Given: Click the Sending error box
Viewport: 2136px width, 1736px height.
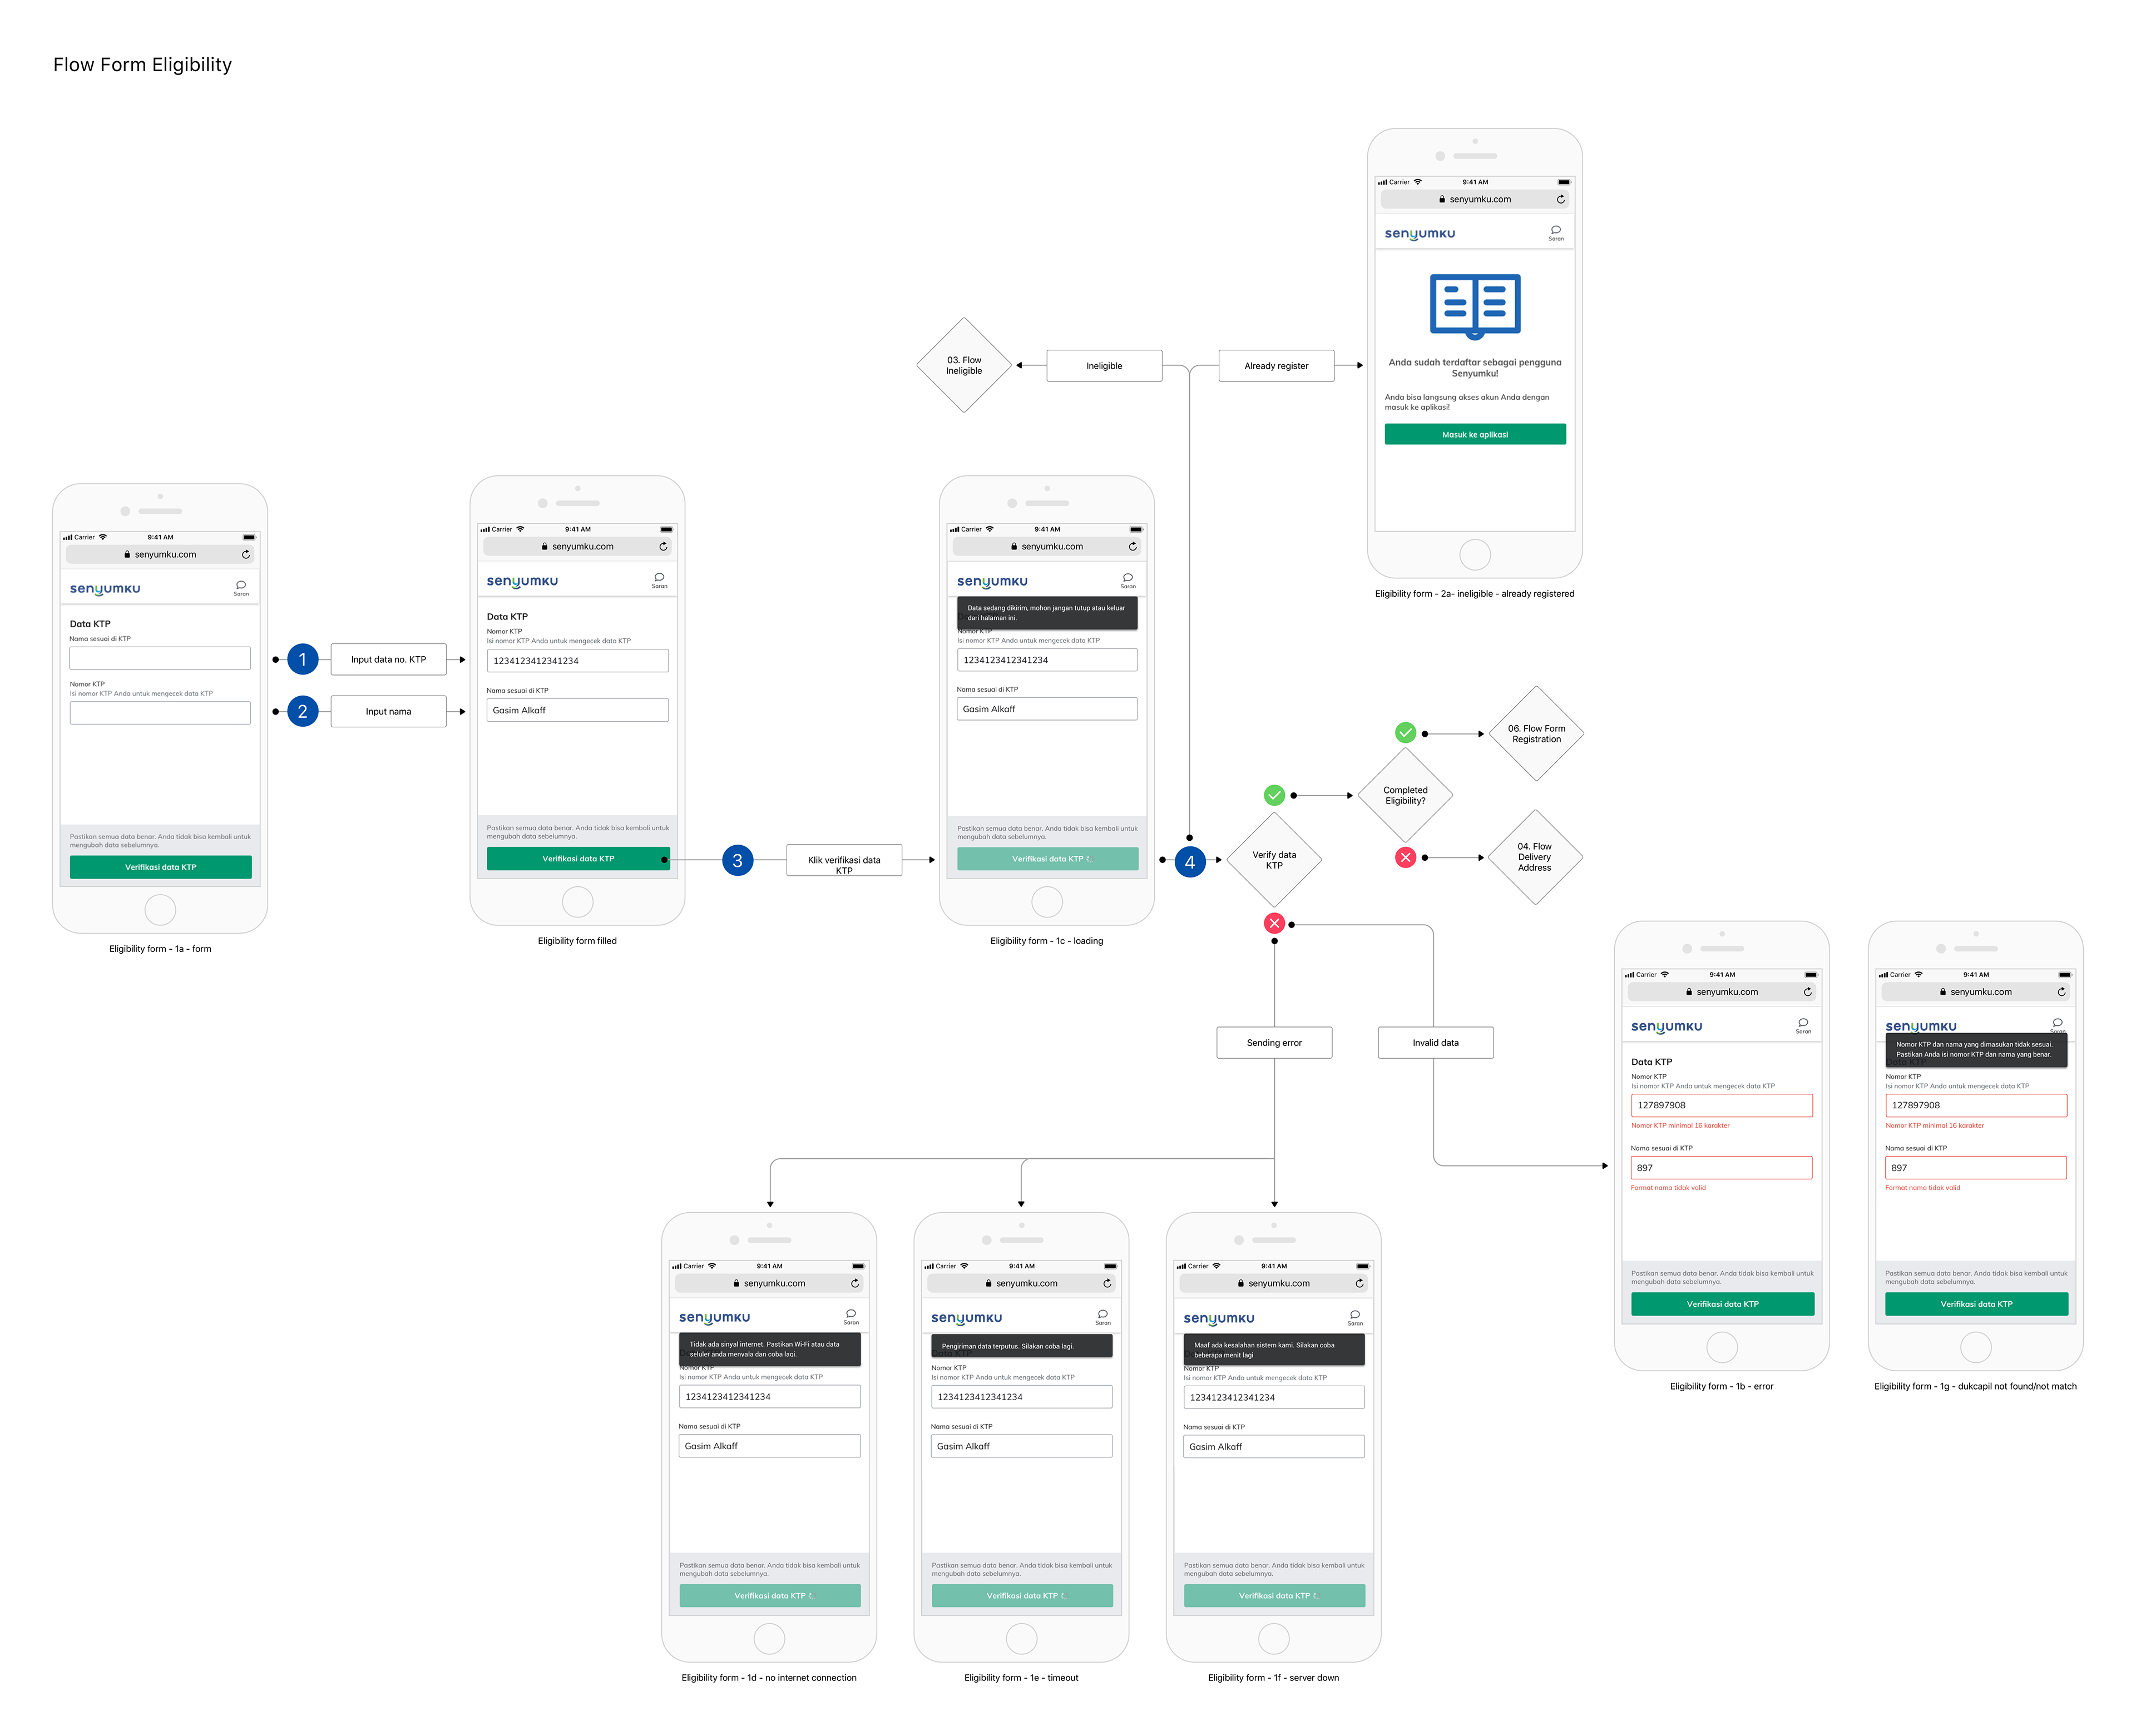Looking at the screenshot, I should pos(1274,1042).
